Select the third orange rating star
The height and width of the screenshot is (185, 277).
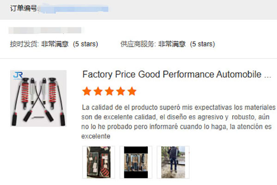(x=109, y=91)
